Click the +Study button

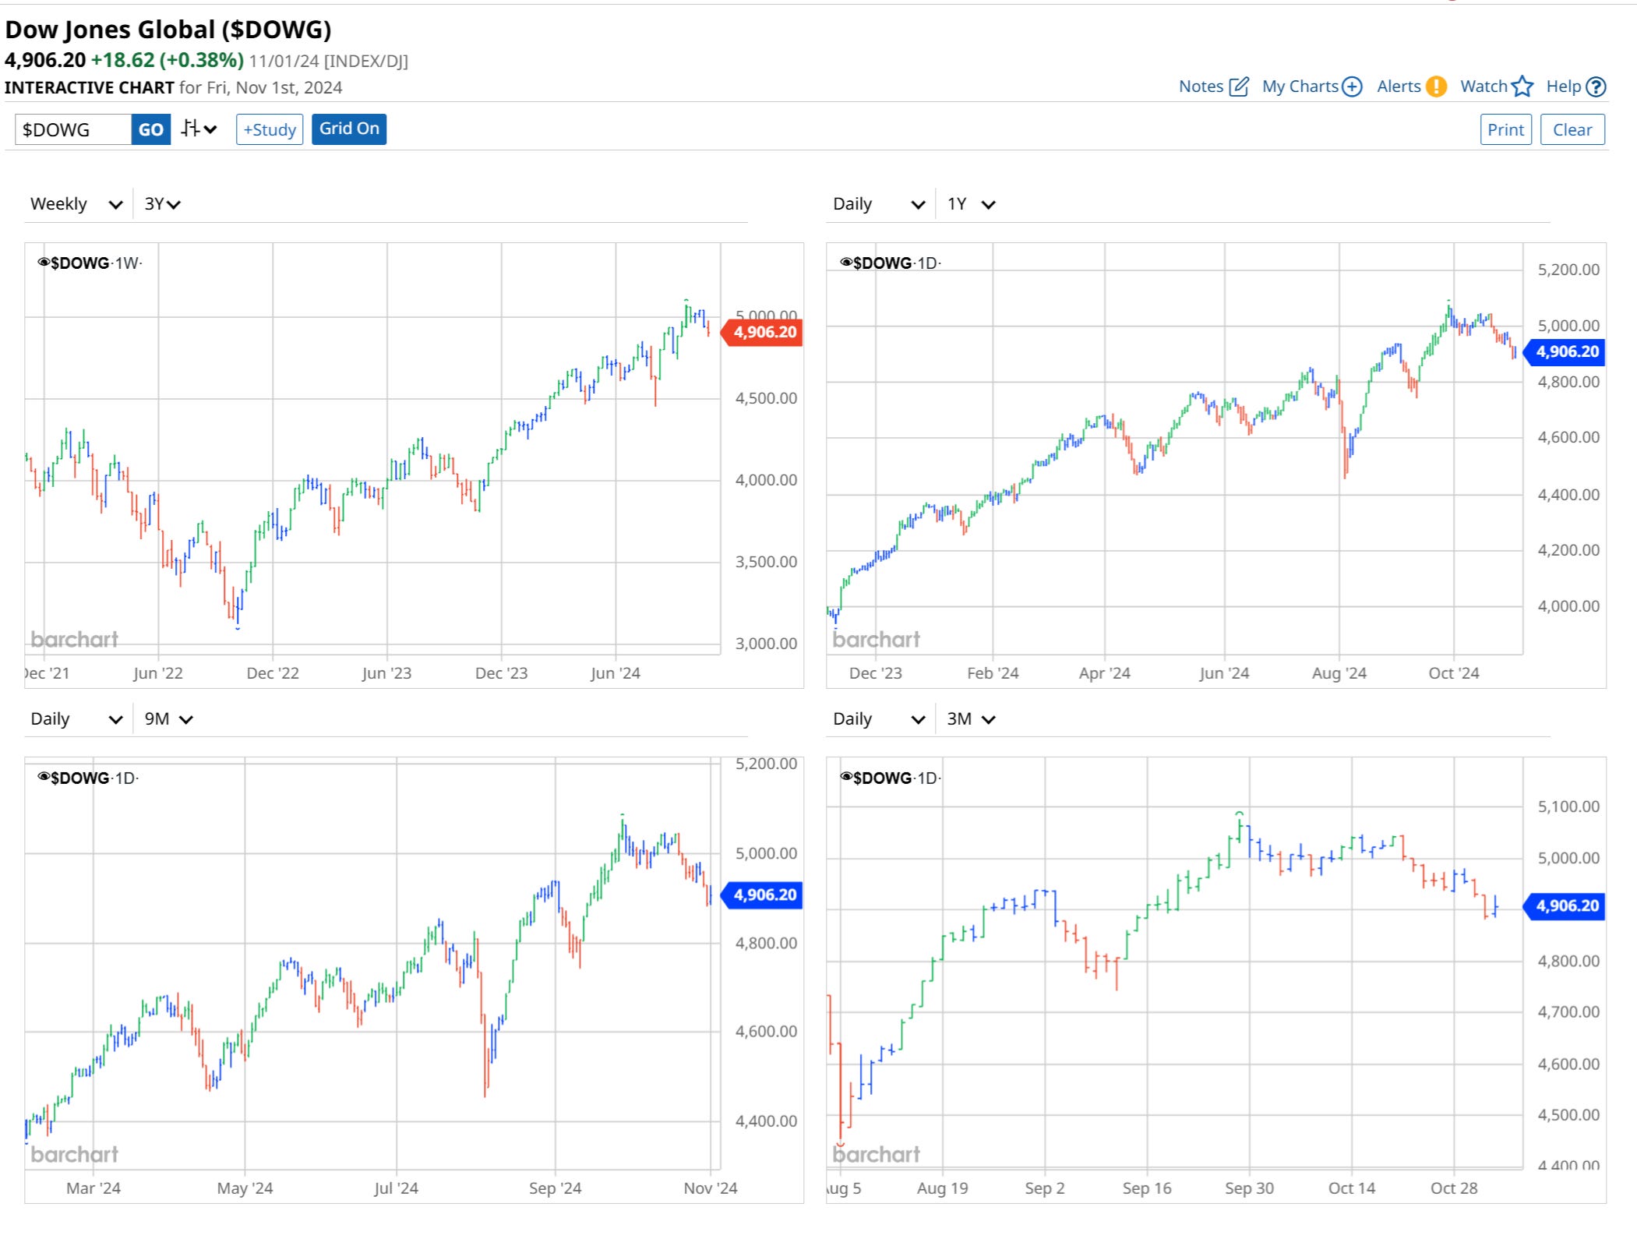coord(270,129)
